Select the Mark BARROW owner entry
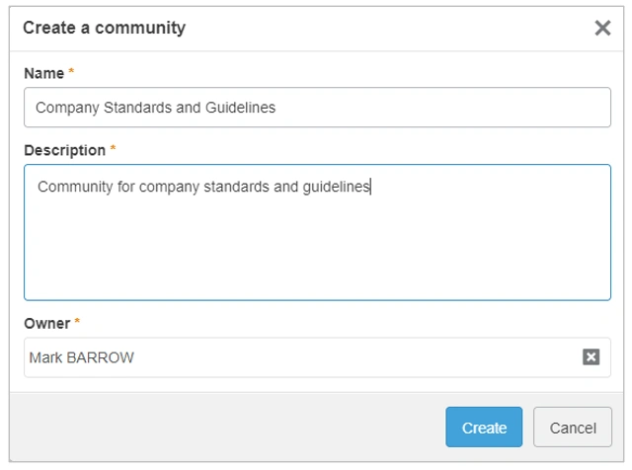 (x=81, y=357)
